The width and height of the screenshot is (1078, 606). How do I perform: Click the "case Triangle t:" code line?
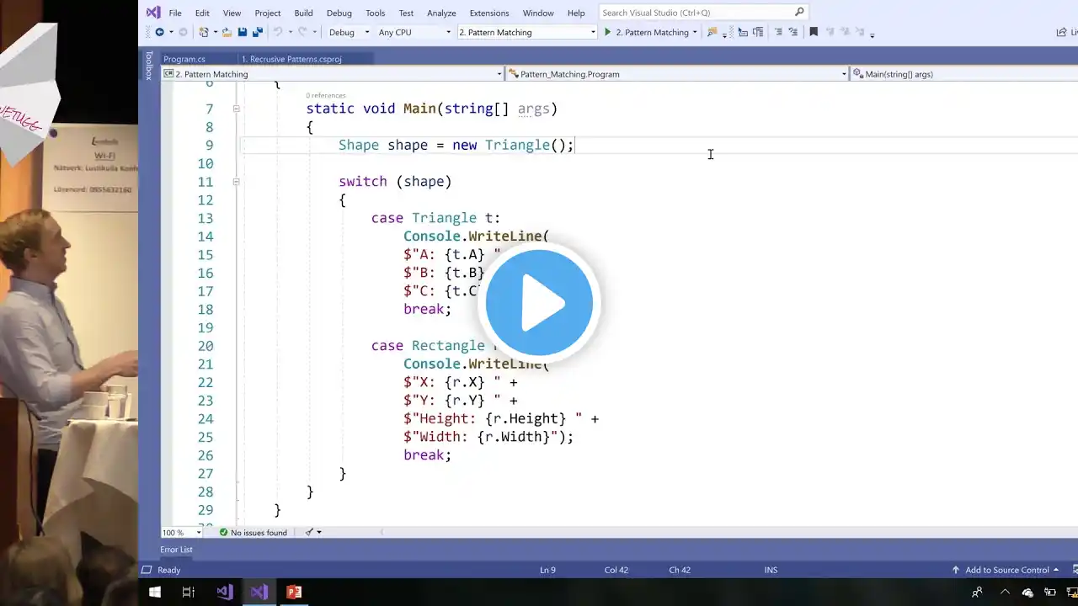[x=435, y=218]
